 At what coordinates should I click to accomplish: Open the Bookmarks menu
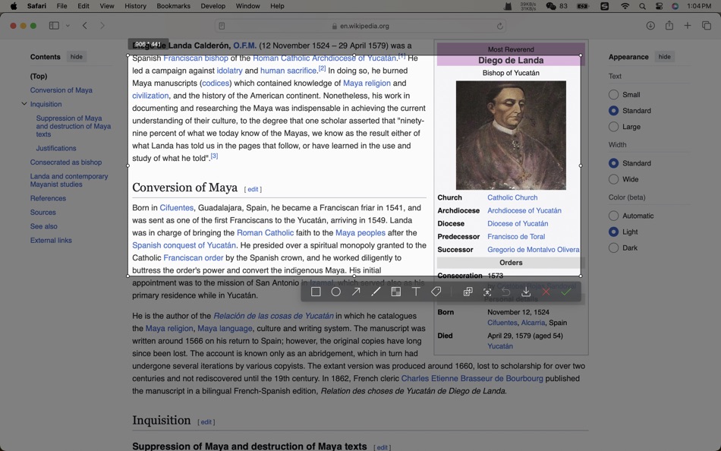coord(173,6)
